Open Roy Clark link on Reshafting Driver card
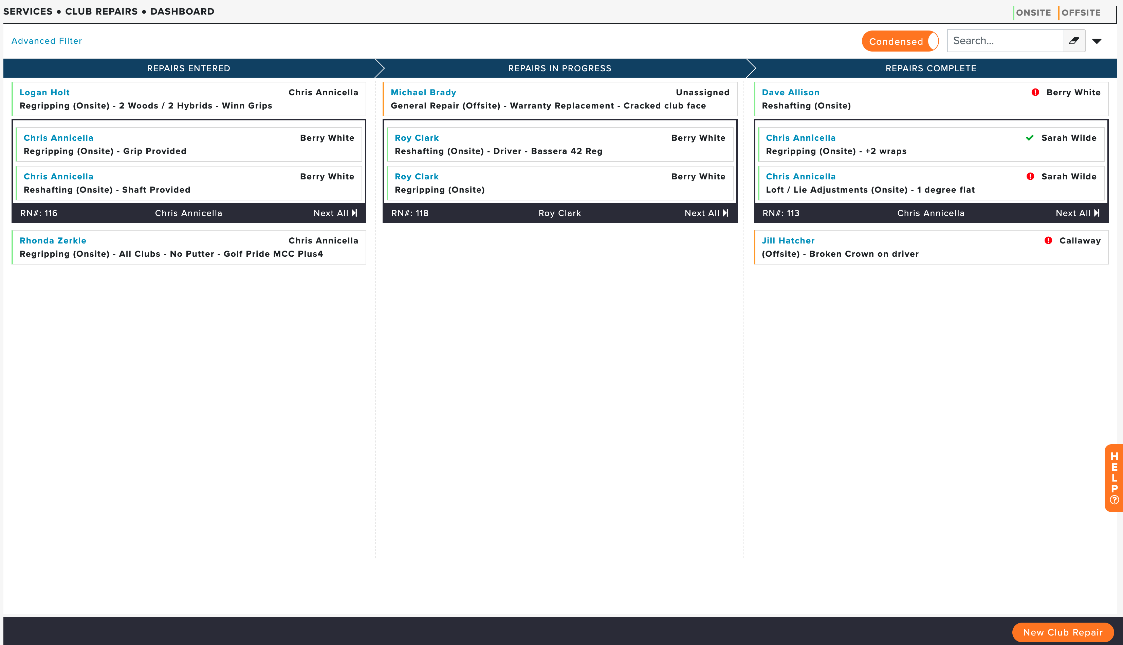Image resolution: width=1123 pixels, height=645 pixels. 417,138
